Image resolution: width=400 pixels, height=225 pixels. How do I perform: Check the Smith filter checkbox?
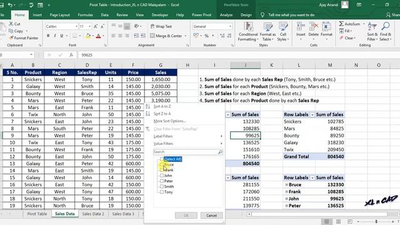coord(162,186)
